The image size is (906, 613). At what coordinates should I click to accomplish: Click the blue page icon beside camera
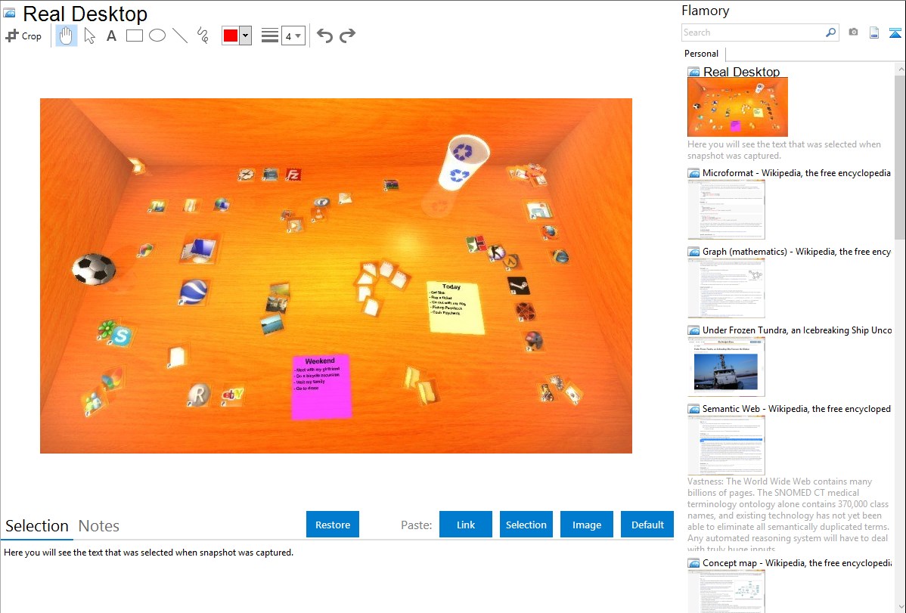pos(874,33)
